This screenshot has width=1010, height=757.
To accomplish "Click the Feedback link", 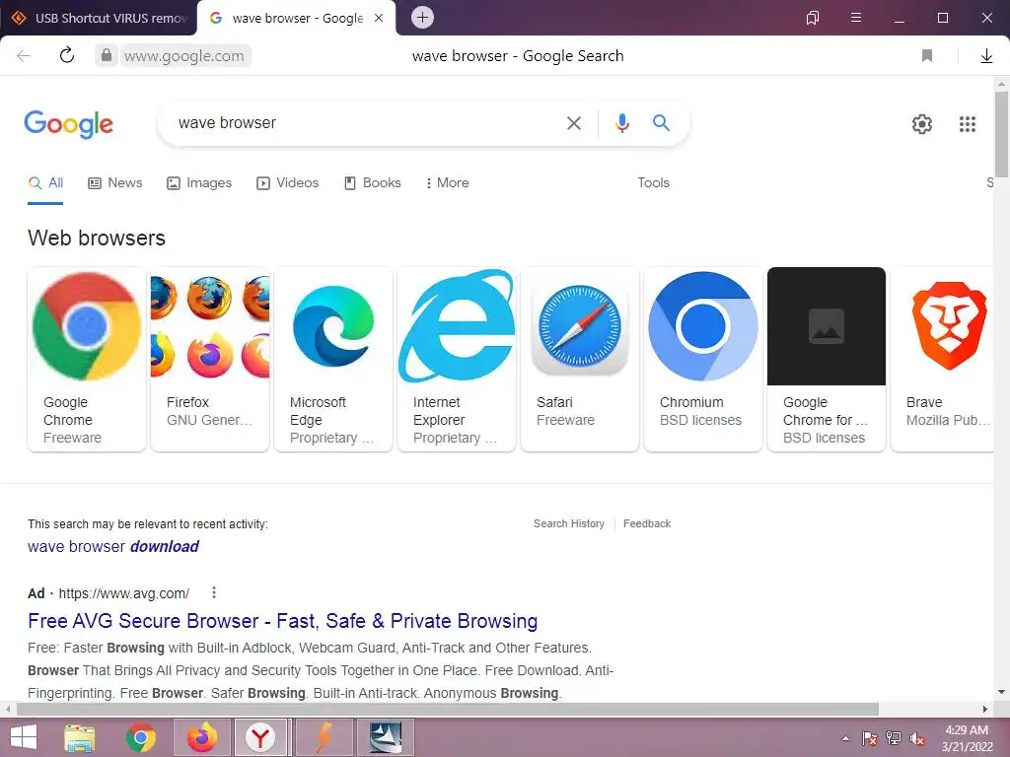I will click(x=647, y=524).
